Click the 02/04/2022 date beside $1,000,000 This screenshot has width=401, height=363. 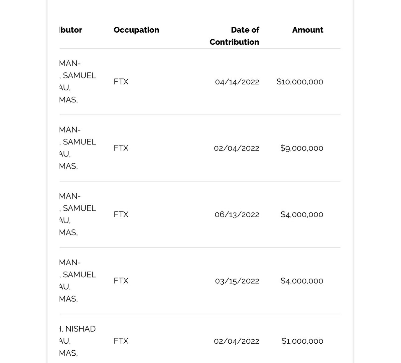click(236, 341)
